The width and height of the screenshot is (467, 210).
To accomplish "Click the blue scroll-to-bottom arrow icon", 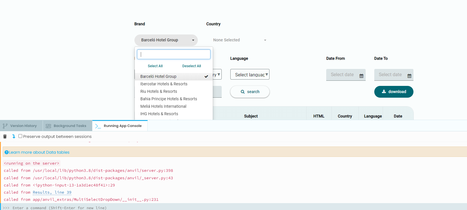I will point(14,136).
